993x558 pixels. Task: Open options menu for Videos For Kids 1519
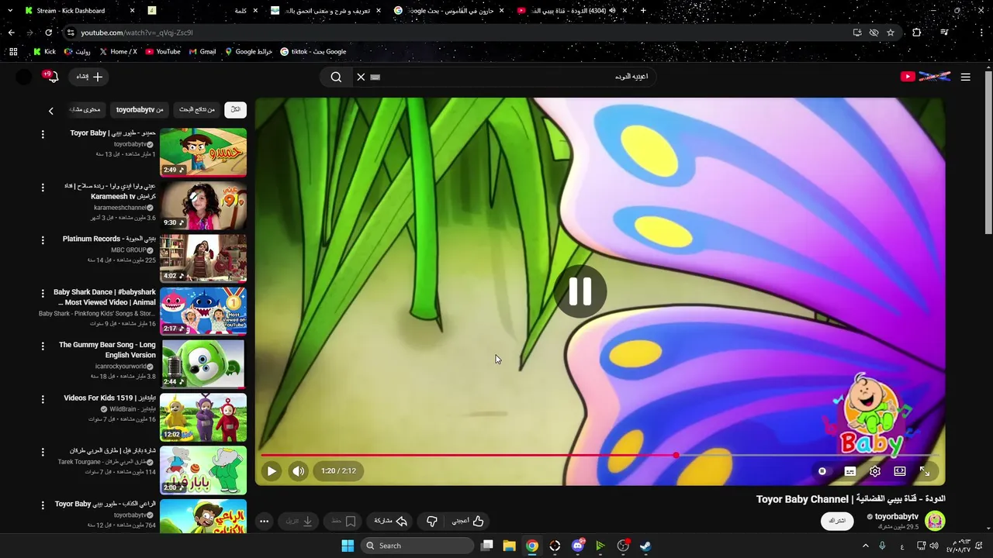43,399
